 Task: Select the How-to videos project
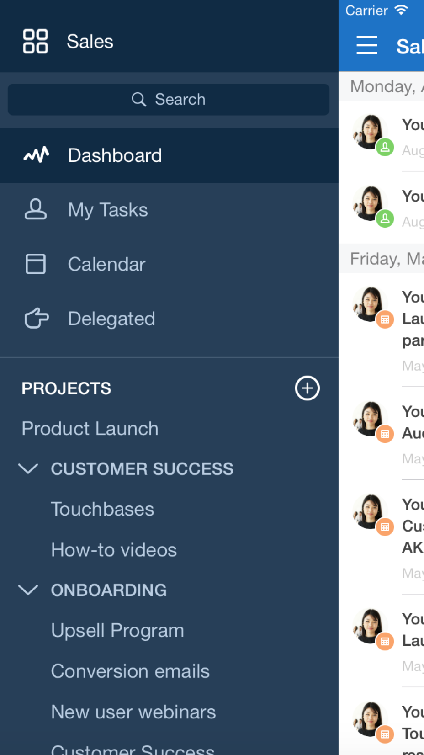coord(114,550)
